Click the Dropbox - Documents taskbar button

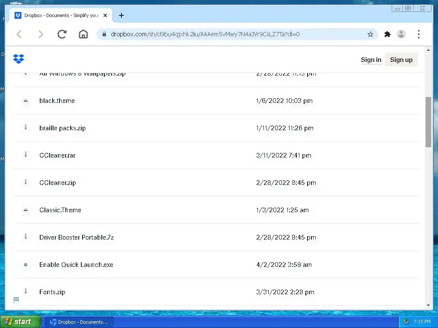[79, 322]
